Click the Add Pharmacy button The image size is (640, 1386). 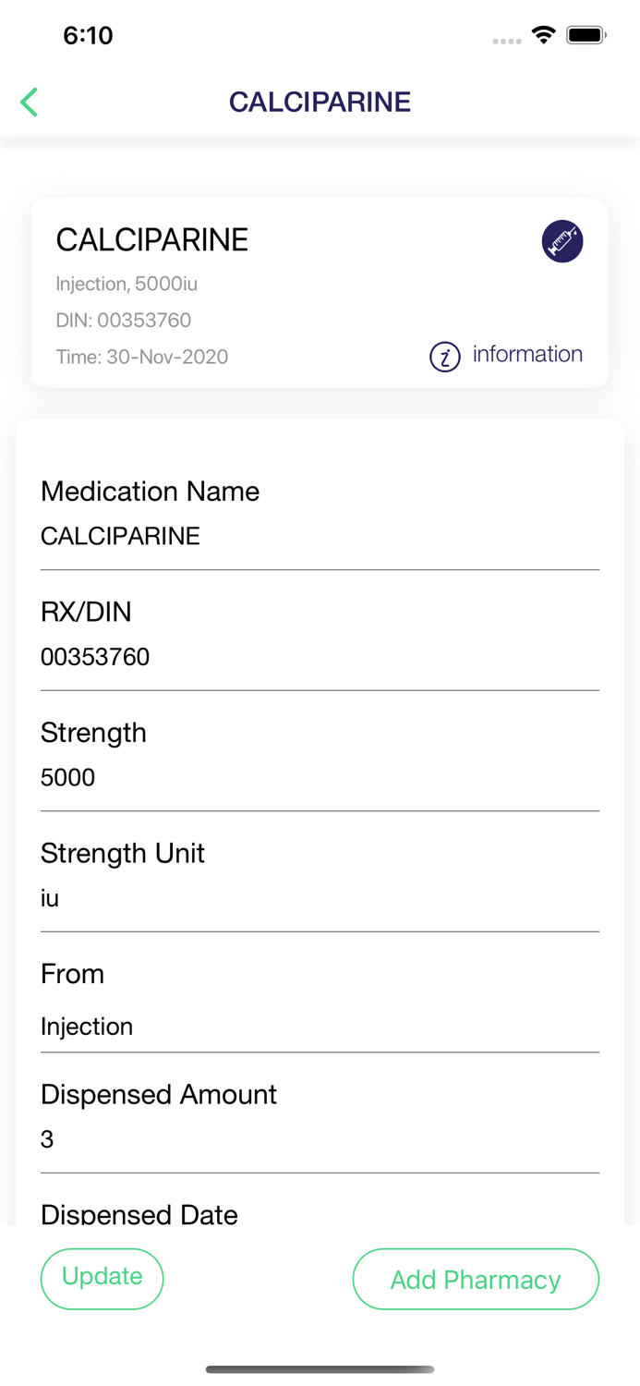[x=476, y=1279]
